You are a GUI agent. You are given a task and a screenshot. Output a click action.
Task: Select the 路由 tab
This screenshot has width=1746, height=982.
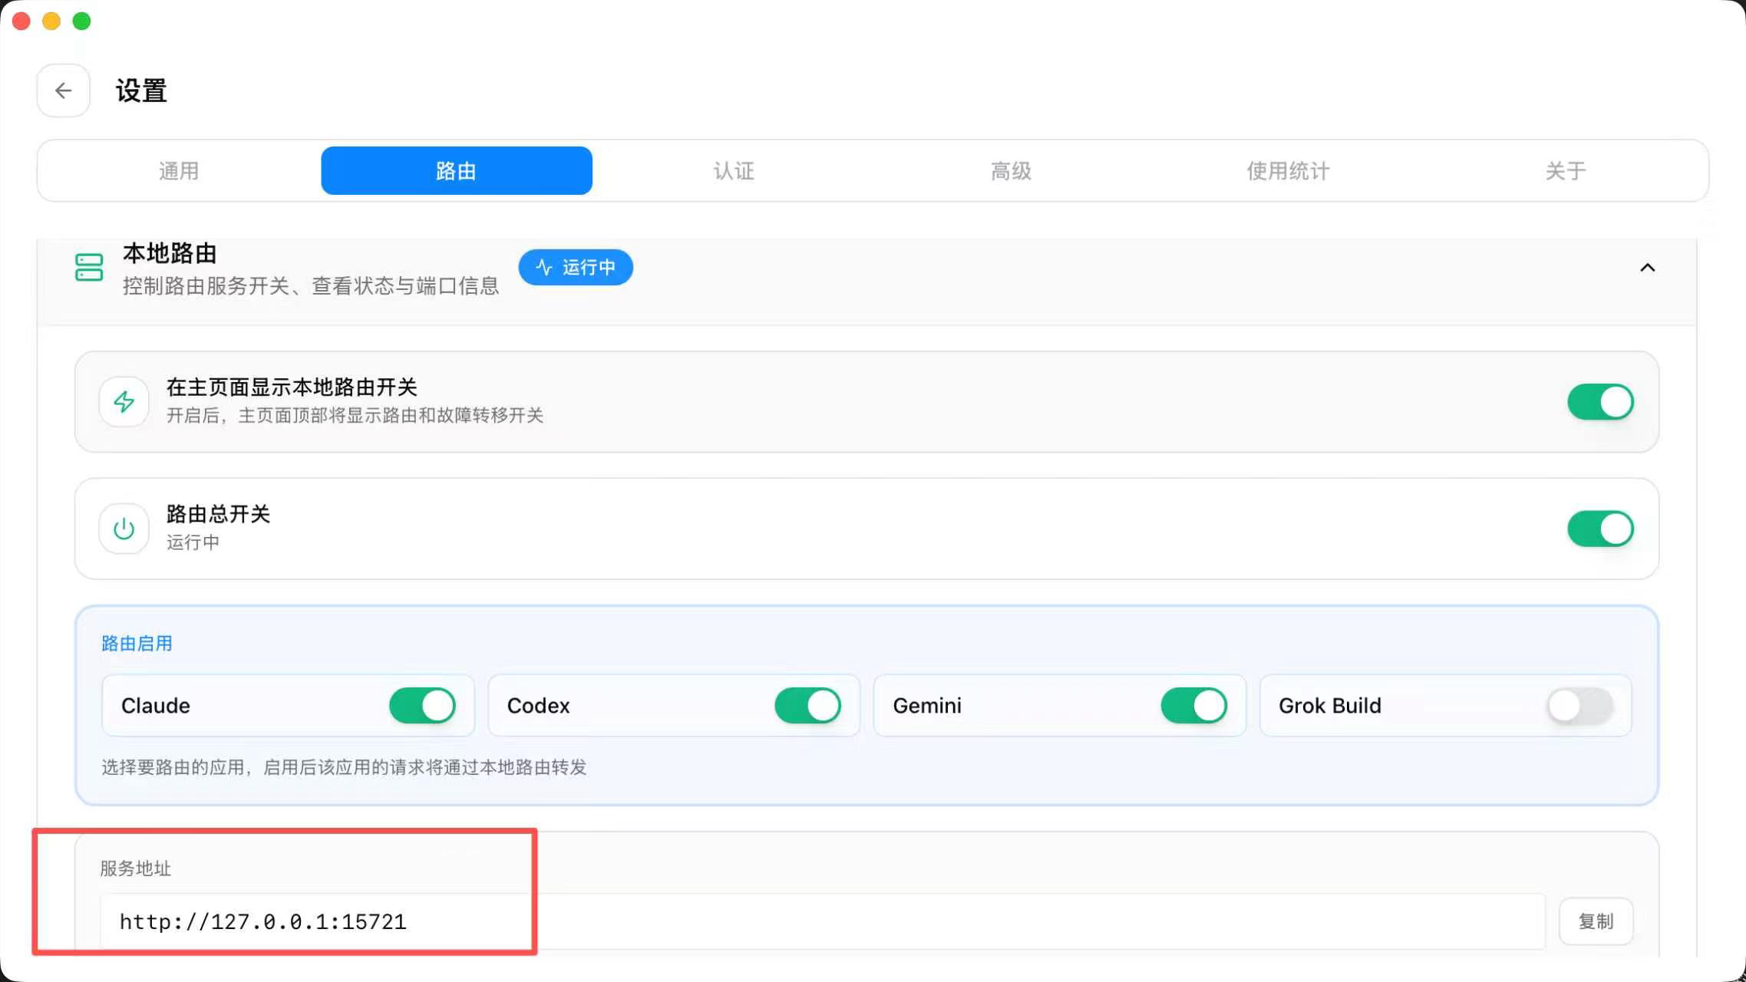click(457, 170)
